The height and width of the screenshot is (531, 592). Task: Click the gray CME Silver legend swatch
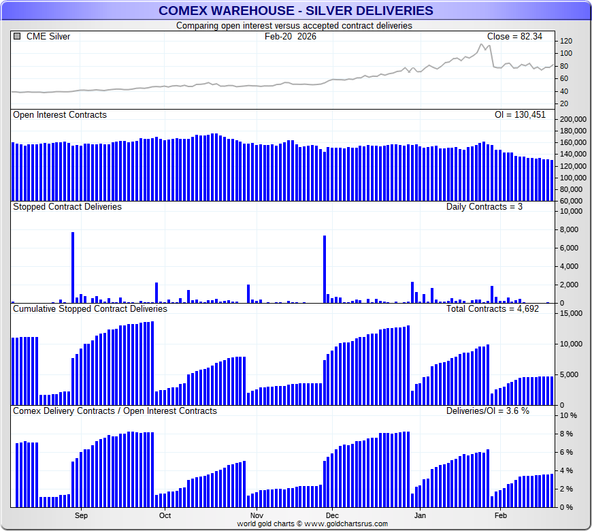(17, 37)
